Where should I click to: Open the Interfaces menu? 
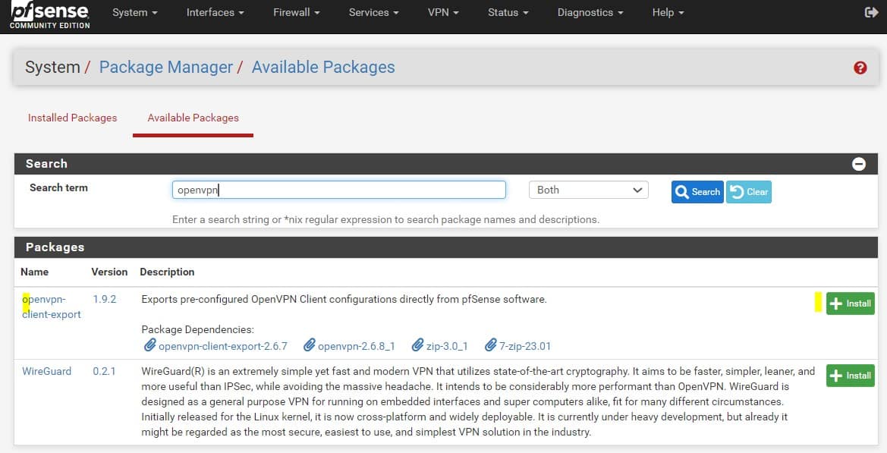(215, 12)
